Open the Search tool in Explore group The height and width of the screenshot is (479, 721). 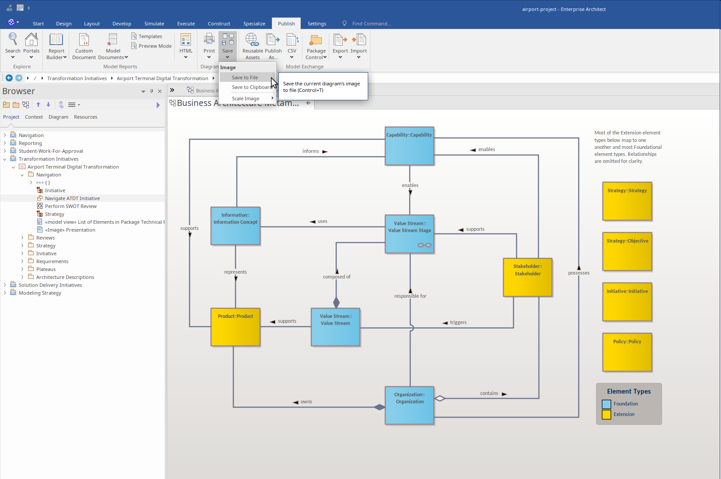pos(13,45)
